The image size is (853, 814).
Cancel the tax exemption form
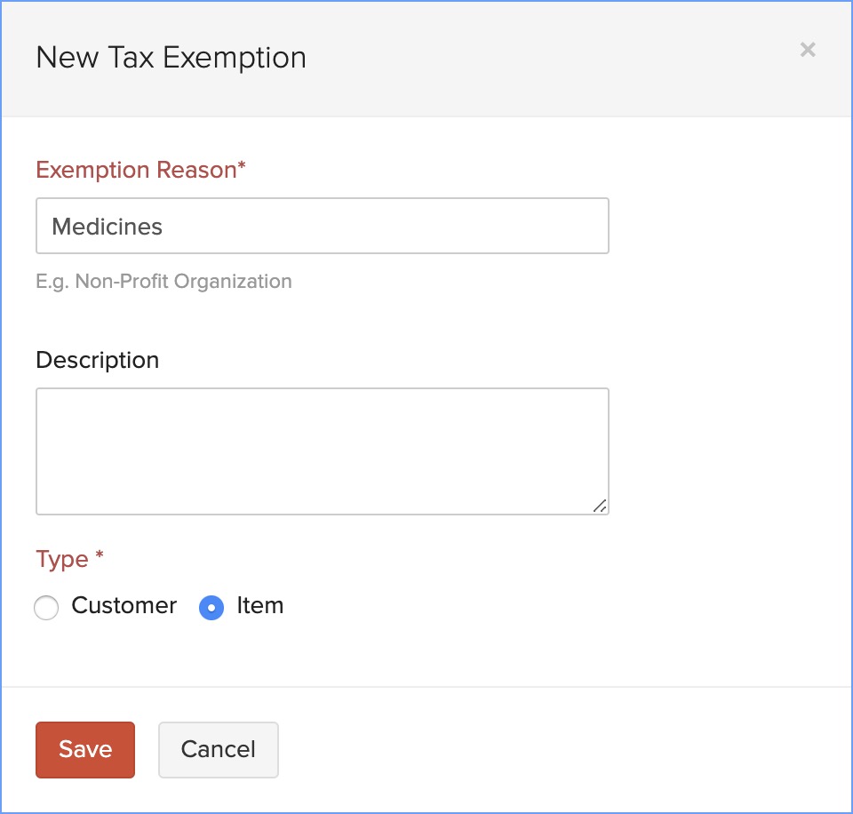(219, 749)
